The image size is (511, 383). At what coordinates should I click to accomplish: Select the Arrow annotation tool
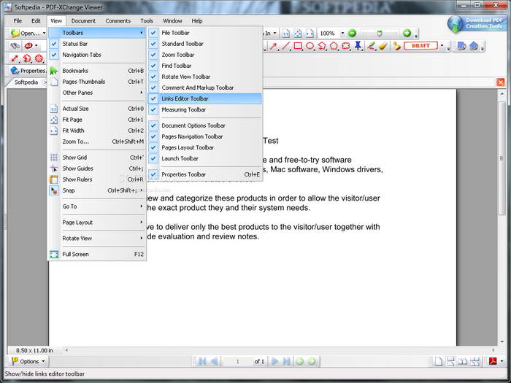273,46
